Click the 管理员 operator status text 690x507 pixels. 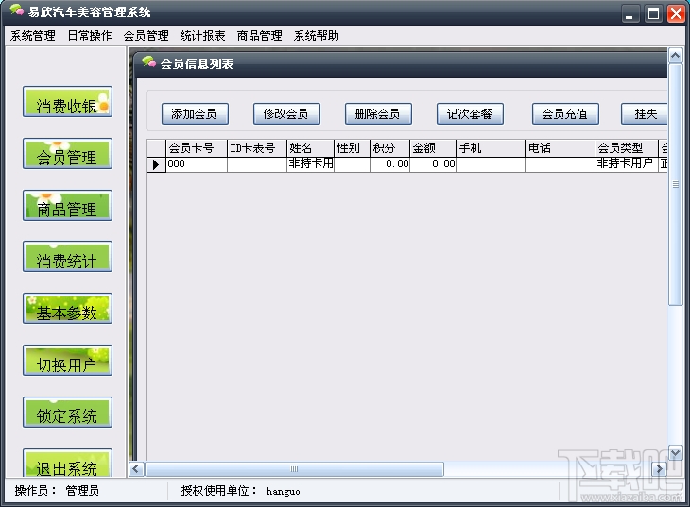(x=82, y=491)
